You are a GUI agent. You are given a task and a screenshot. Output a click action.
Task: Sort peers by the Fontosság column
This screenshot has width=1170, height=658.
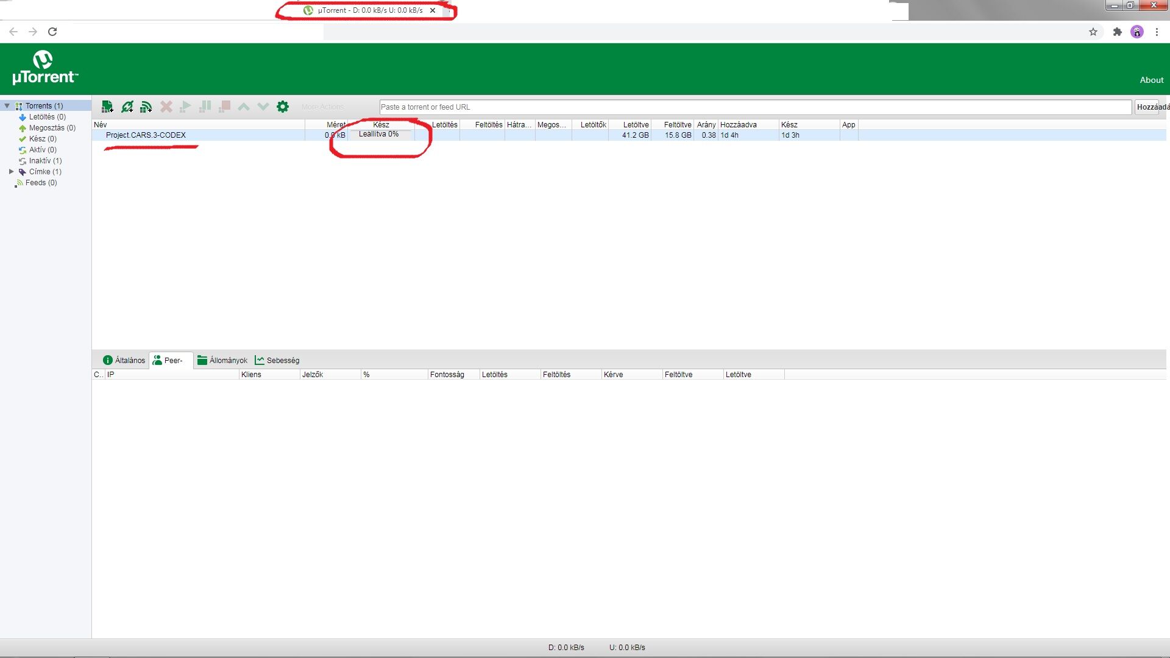pos(454,375)
